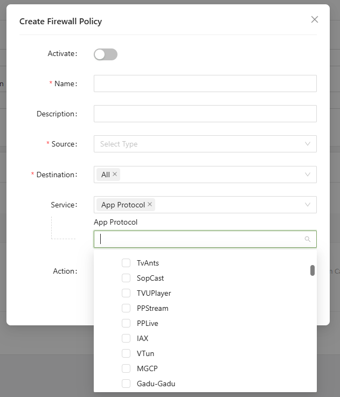
Task: Expand the Destination dropdown arrow
Action: 308,175
